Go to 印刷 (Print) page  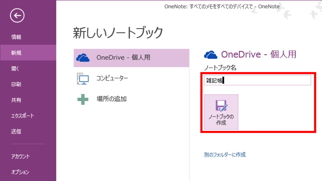pyautogui.click(x=16, y=84)
